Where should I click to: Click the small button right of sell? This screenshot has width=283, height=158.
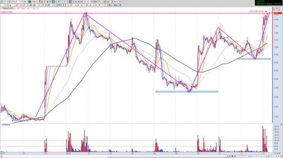120,5
